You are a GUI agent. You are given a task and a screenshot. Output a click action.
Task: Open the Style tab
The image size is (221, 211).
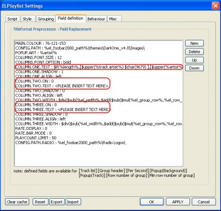[27, 19]
